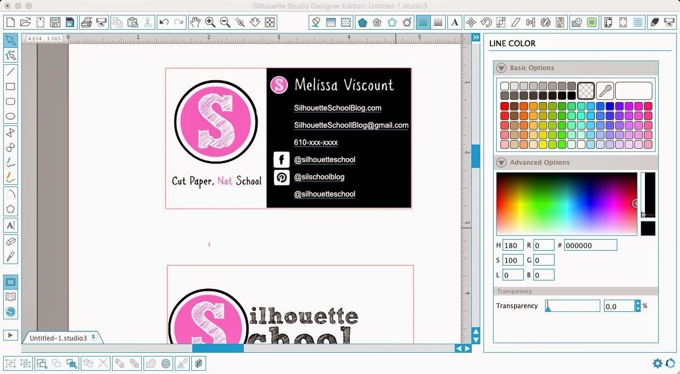The image size is (680, 374).
Task: Select the Smooth Freehand tool
Action: (11, 177)
